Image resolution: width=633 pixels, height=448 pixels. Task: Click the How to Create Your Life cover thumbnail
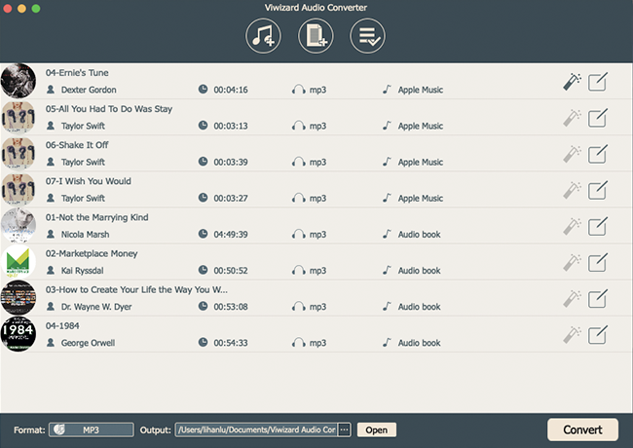point(19,298)
